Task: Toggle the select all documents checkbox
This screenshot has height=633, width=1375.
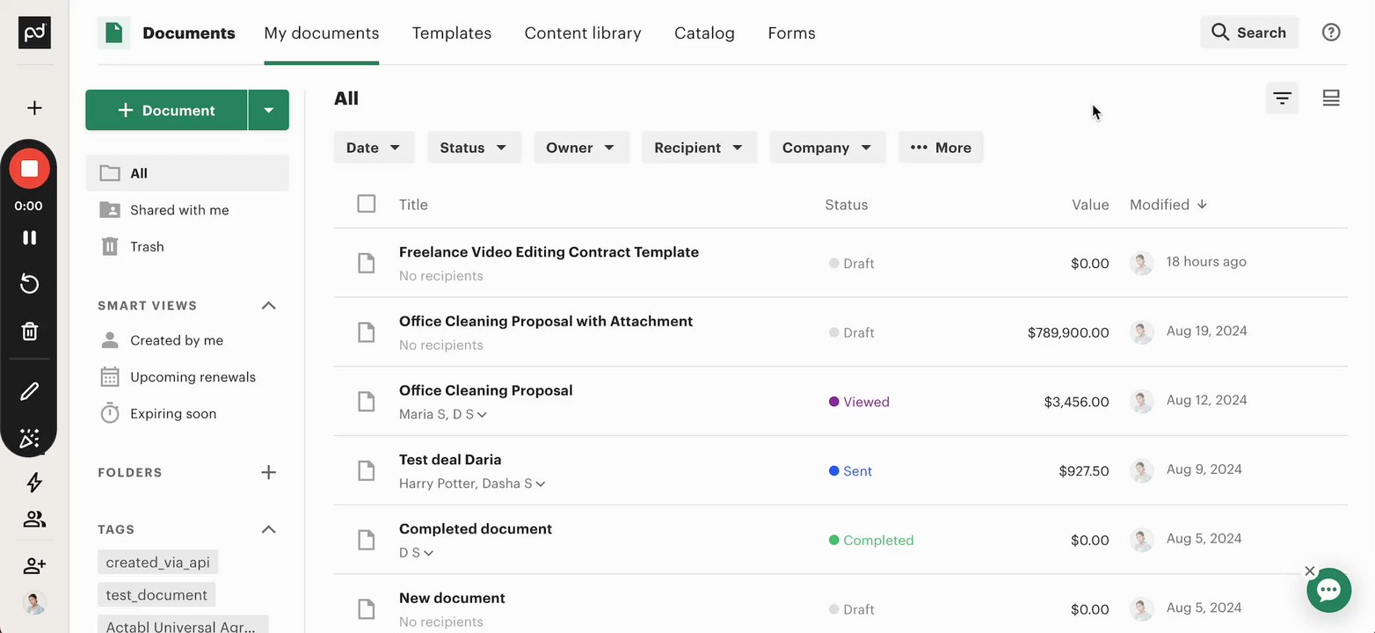Action: tap(367, 204)
